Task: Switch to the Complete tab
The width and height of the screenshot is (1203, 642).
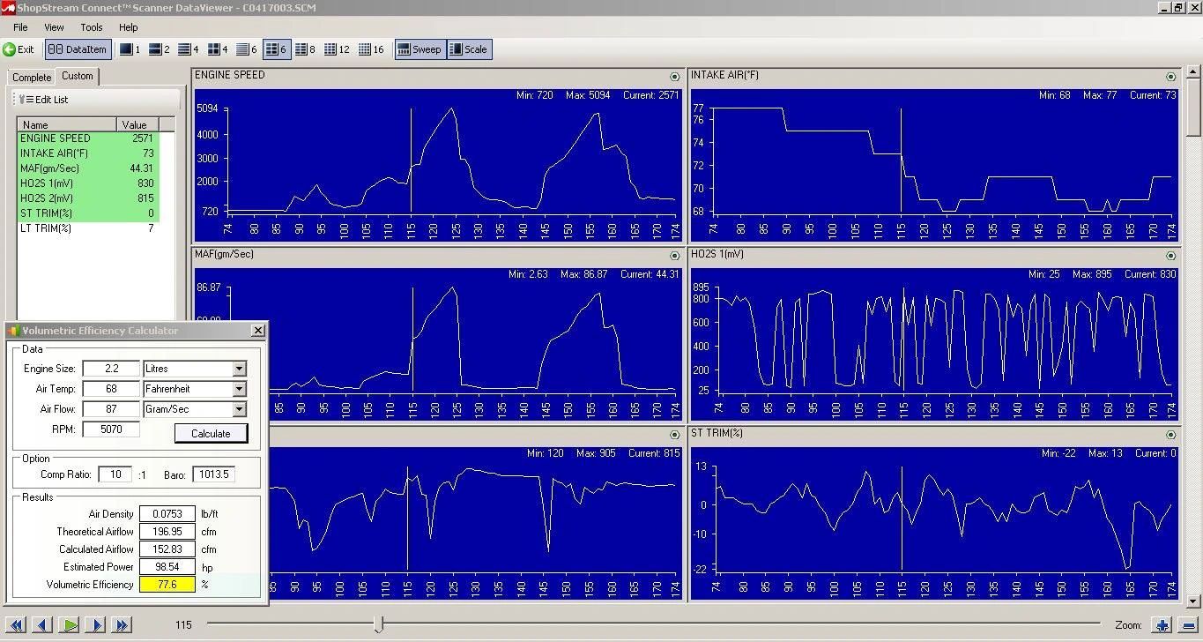Action: tap(32, 78)
